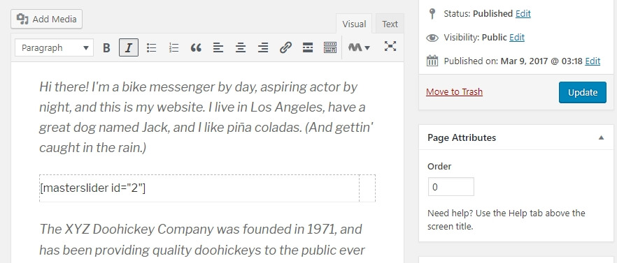Image resolution: width=617 pixels, height=263 pixels.
Task: Insert or edit a link
Action: 285,47
